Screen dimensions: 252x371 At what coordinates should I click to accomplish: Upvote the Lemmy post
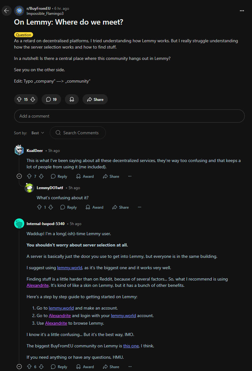point(19,99)
